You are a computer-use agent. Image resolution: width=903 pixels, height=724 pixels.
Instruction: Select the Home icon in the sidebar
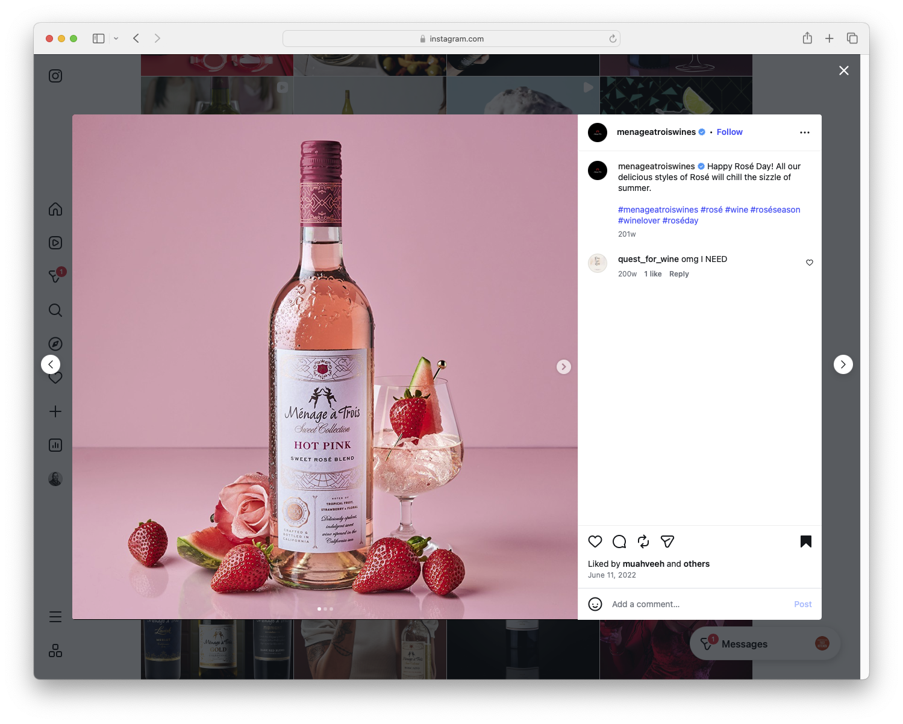click(x=55, y=209)
